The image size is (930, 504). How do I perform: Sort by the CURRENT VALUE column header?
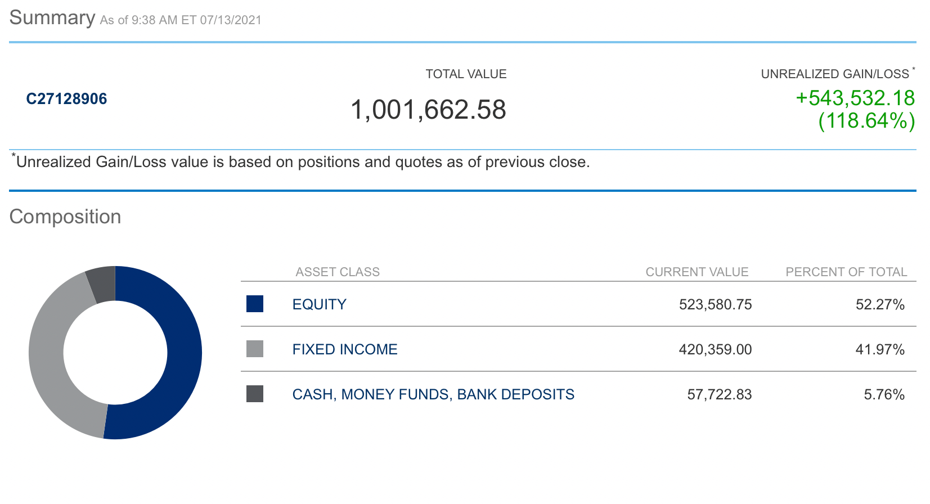(x=698, y=272)
